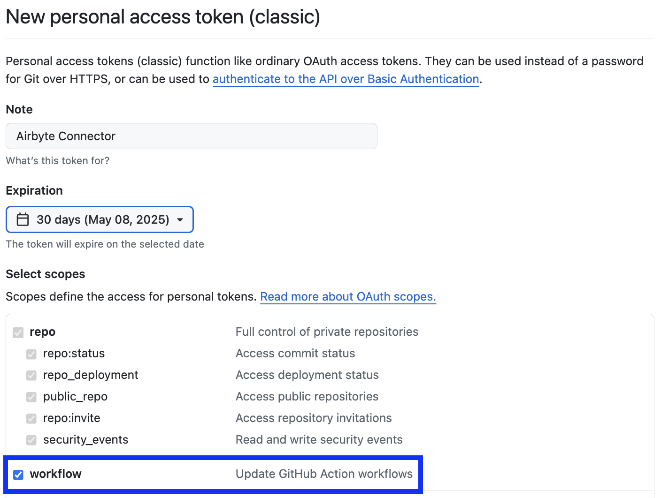Toggle the repo:status checkbox
Viewport: 661px width, 498px height.
point(31,354)
